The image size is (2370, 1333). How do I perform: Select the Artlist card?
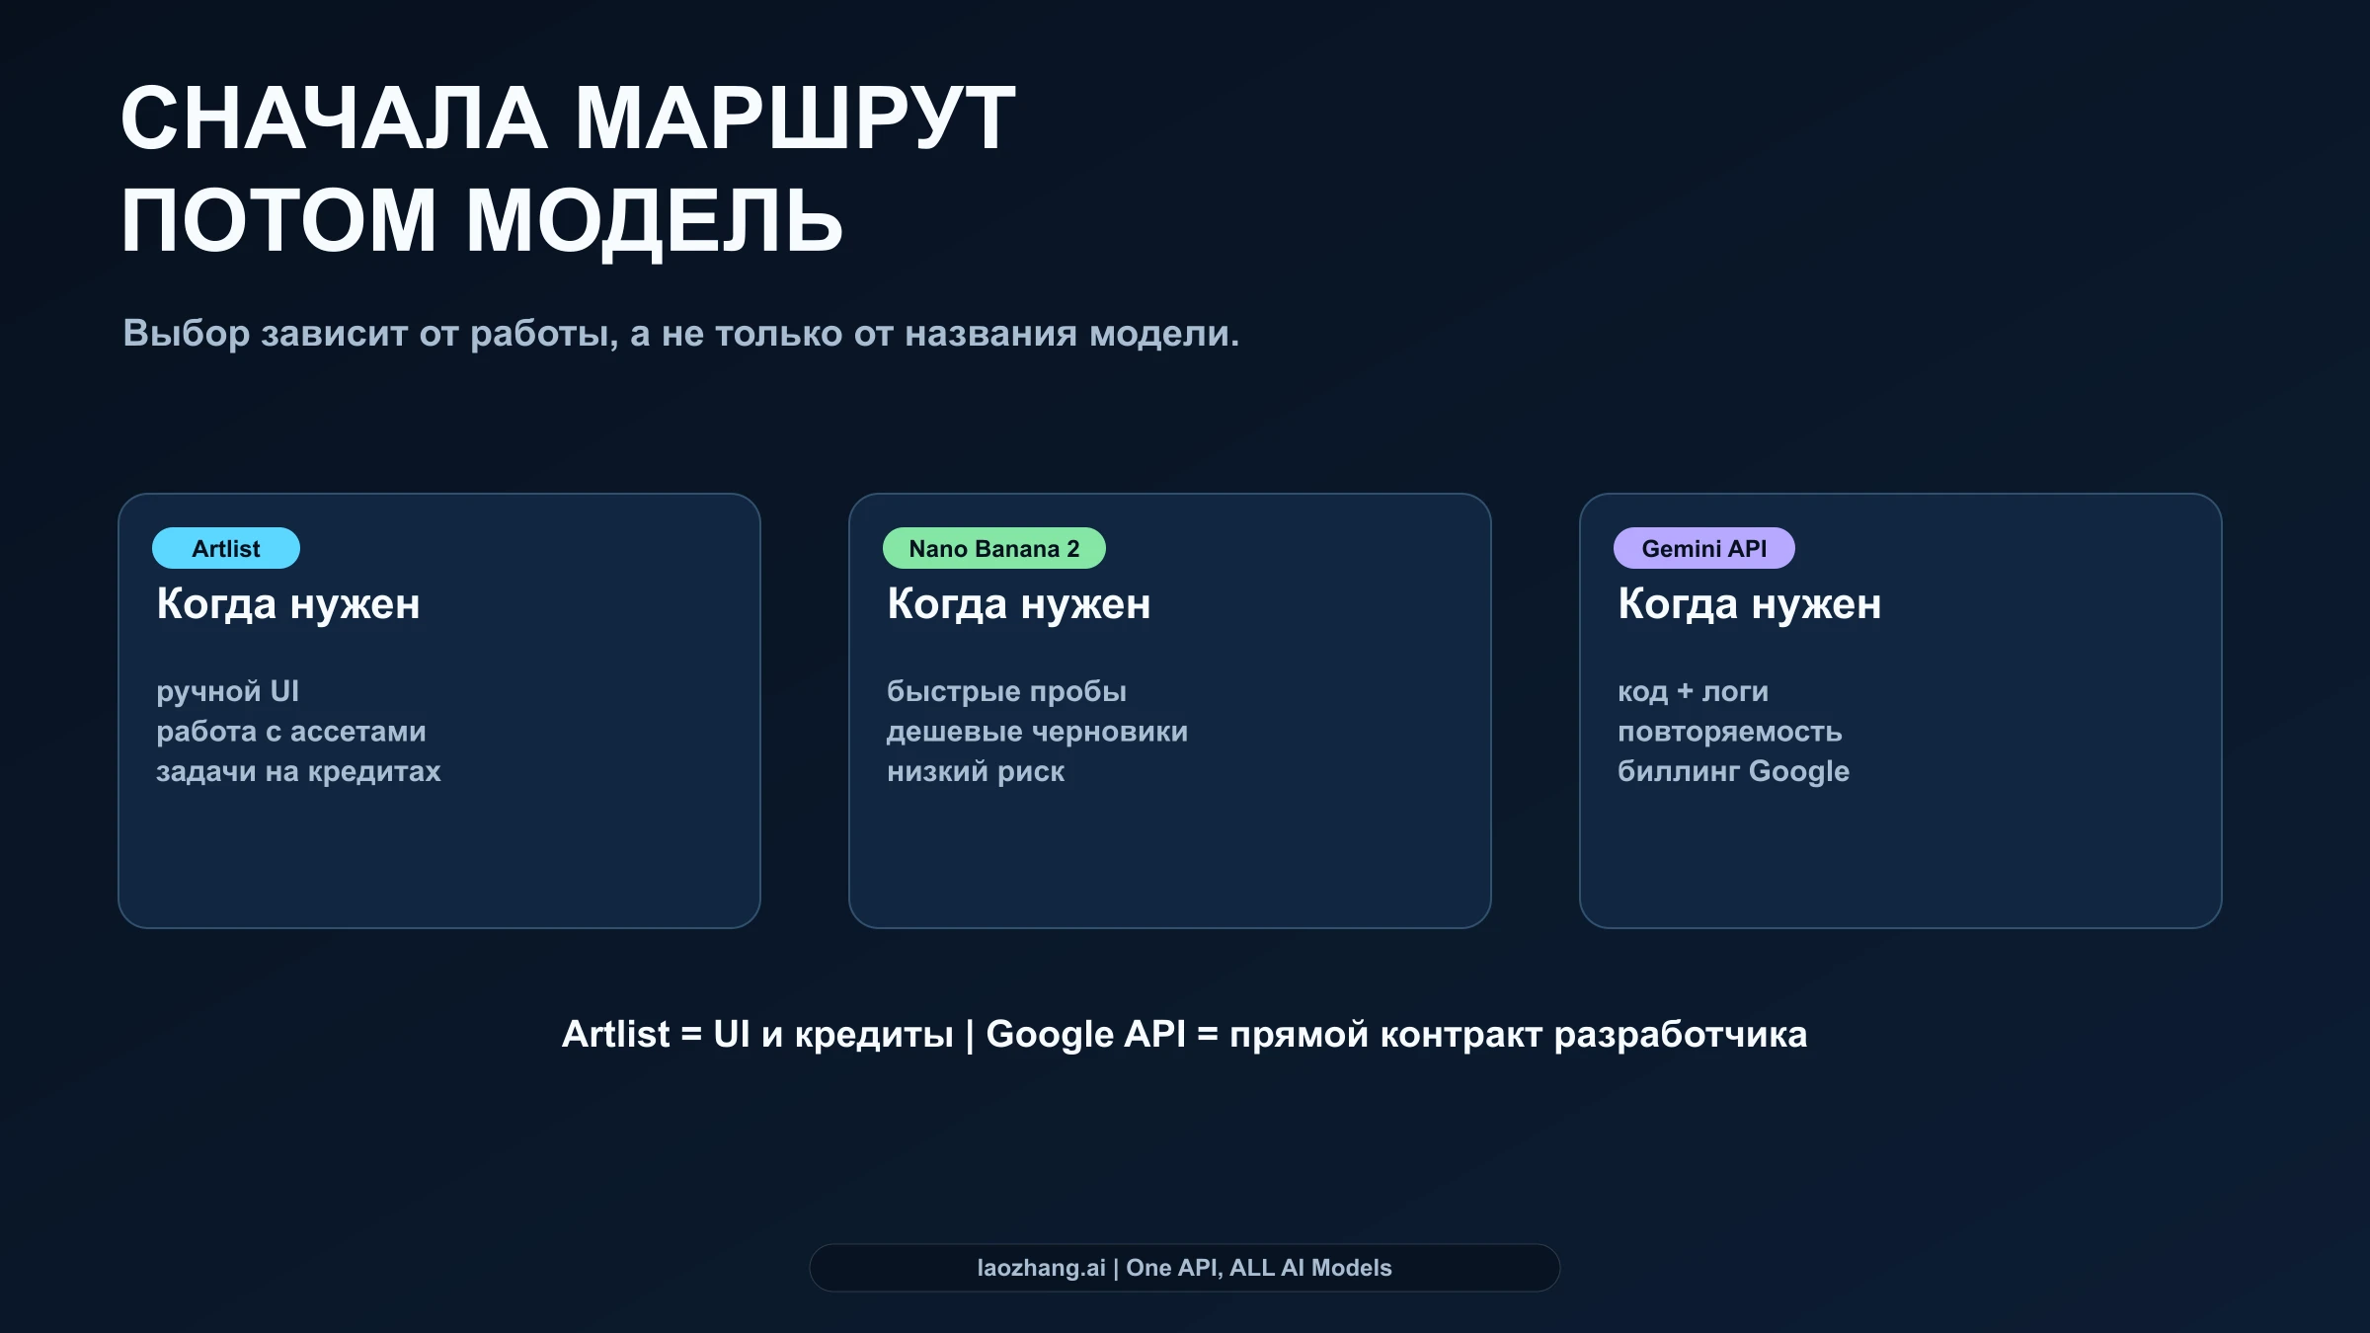click(437, 709)
